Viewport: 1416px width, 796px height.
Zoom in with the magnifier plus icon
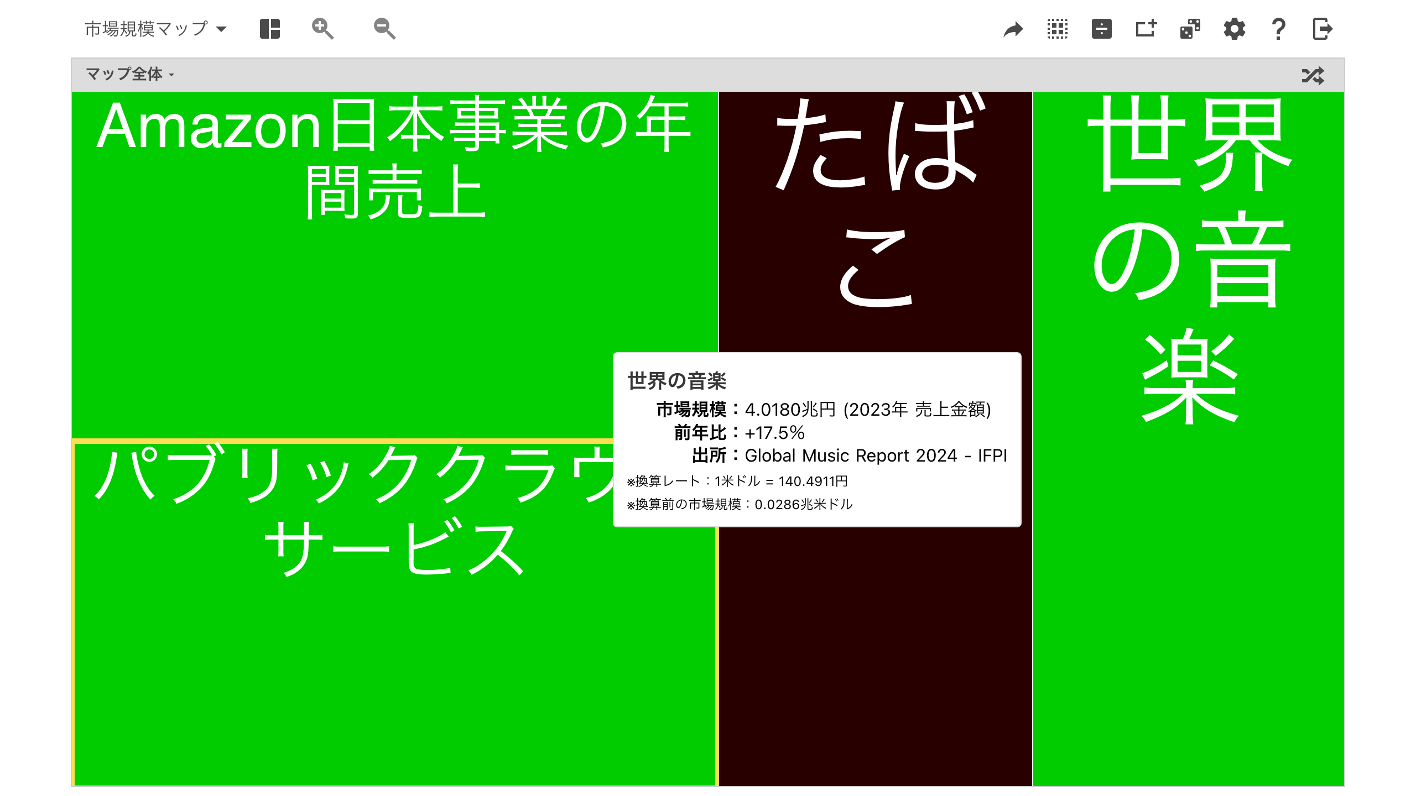click(x=322, y=29)
